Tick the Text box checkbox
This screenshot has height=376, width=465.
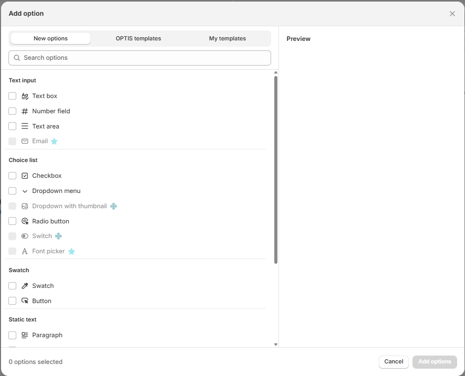coord(13,96)
